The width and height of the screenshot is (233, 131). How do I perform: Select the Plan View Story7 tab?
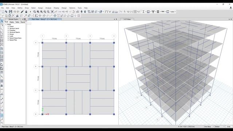[45, 19]
